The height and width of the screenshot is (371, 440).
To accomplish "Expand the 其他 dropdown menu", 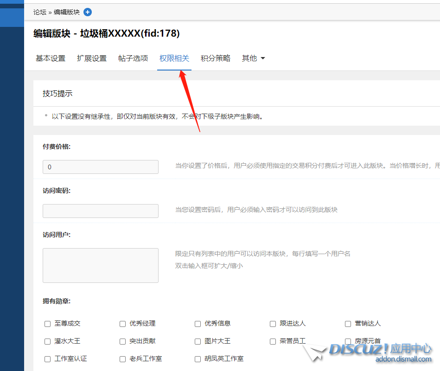I will click(x=253, y=58).
